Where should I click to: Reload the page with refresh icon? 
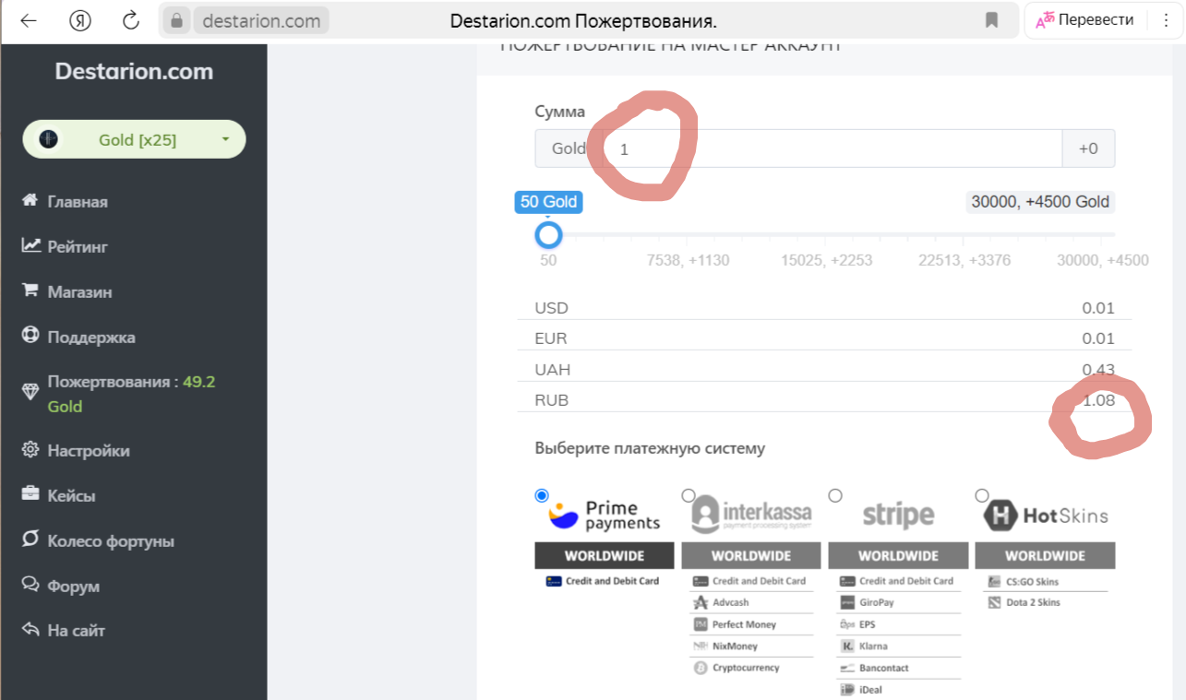(x=131, y=20)
